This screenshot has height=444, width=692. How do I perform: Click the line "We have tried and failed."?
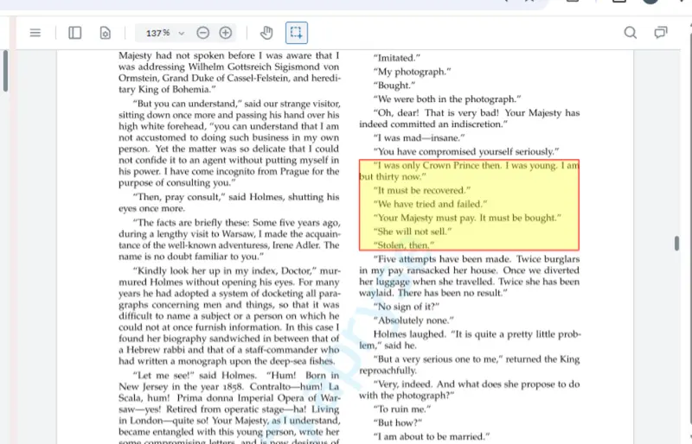(430, 204)
